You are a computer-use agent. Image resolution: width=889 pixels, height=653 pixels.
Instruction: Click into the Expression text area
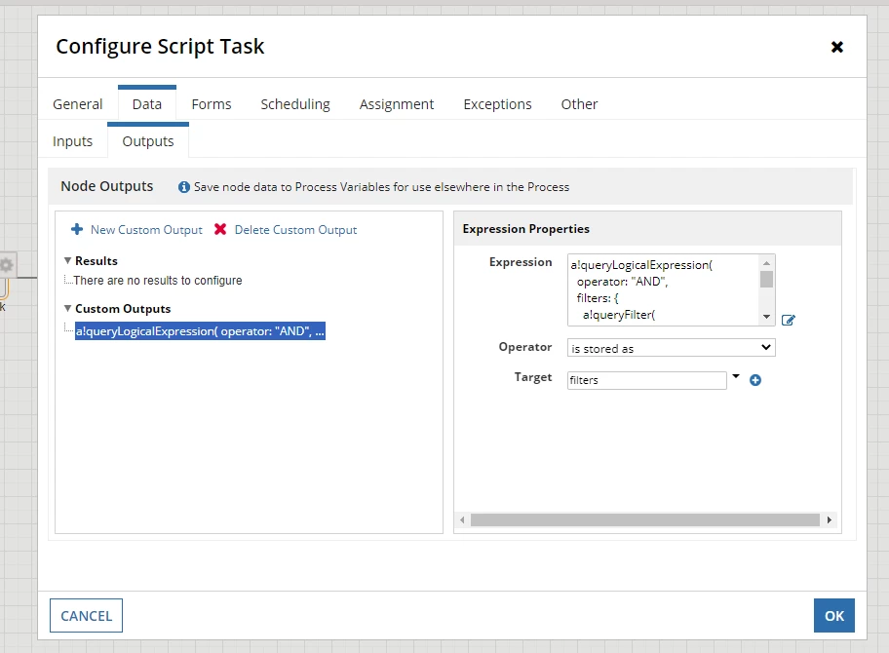tap(664, 290)
